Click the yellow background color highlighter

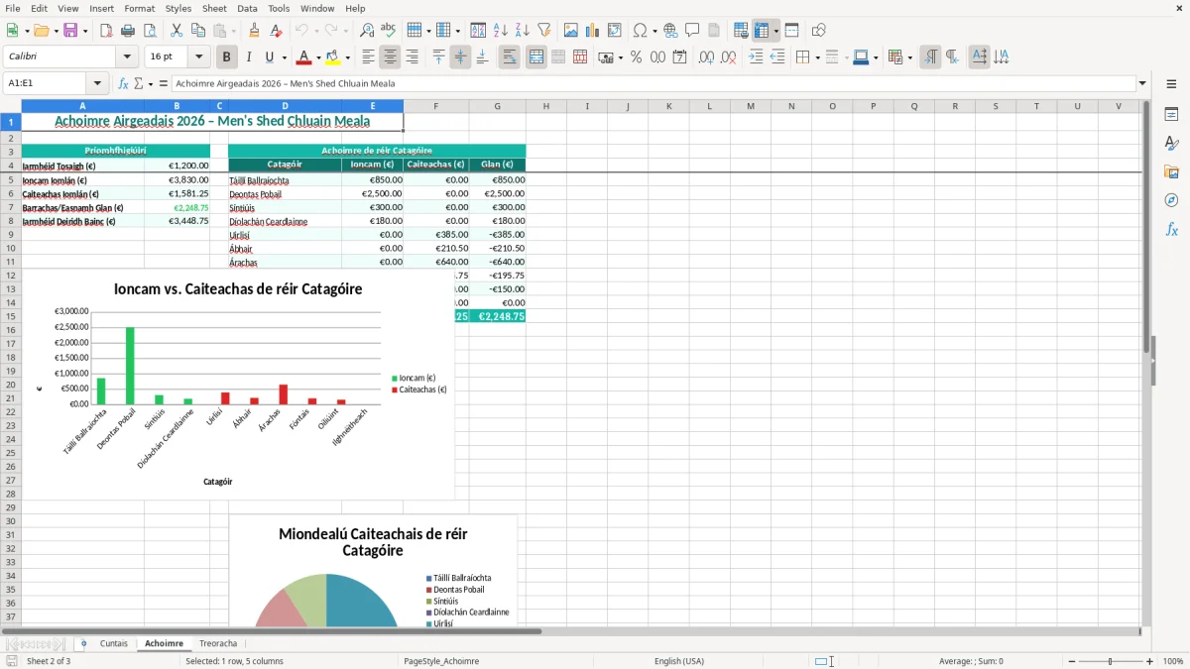tap(333, 57)
